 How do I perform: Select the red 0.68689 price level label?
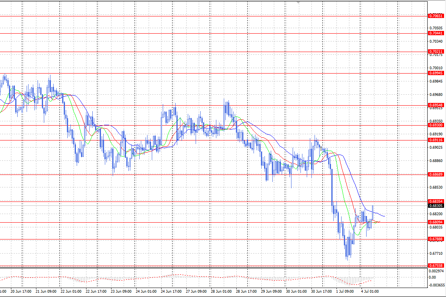point(436,175)
